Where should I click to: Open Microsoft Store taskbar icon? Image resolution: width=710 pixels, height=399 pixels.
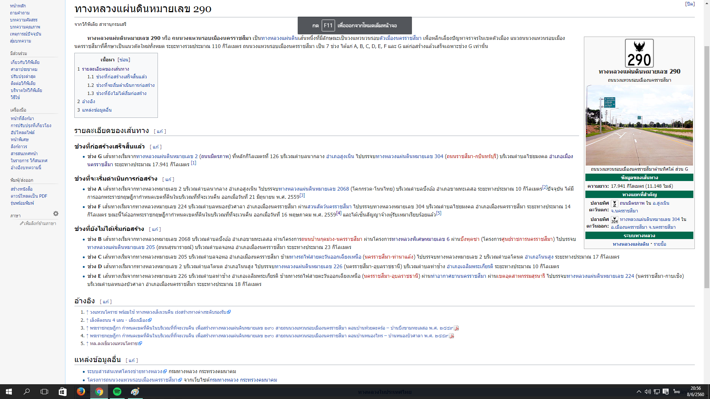[x=62, y=392]
